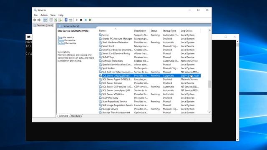Click the gear icon beside SQL Server VSS Writer
267x150 pixels.
[x=100, y=94]
